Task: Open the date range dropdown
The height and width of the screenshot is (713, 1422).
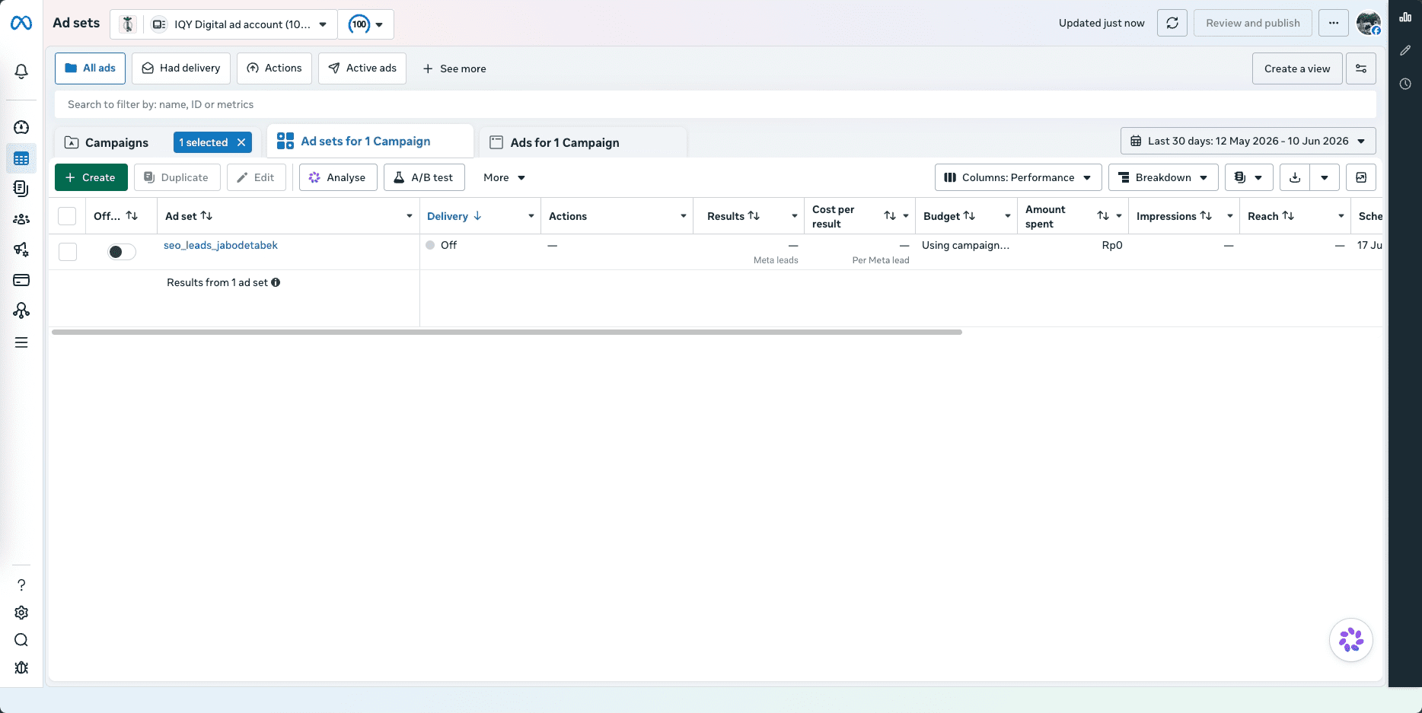Action: 1248,141
